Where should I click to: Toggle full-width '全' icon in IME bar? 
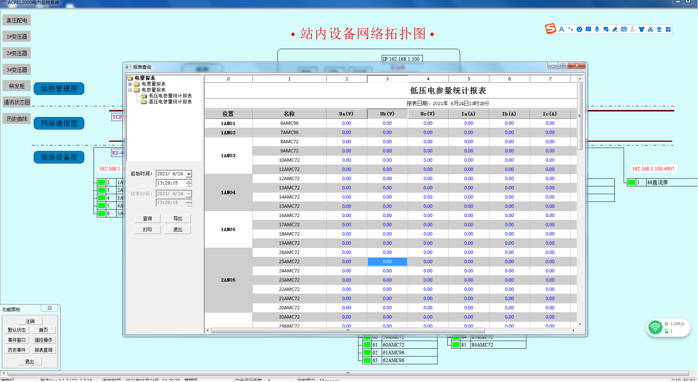click(659, 29)
